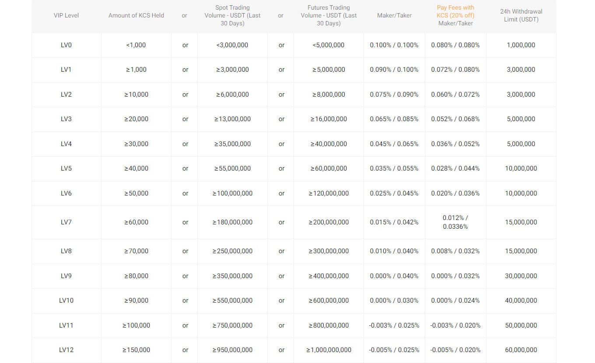Click the 0.080% / 0.080% KCS fee cell
Viewport: 595px width, 363px height.
click(x=455, y=45)
